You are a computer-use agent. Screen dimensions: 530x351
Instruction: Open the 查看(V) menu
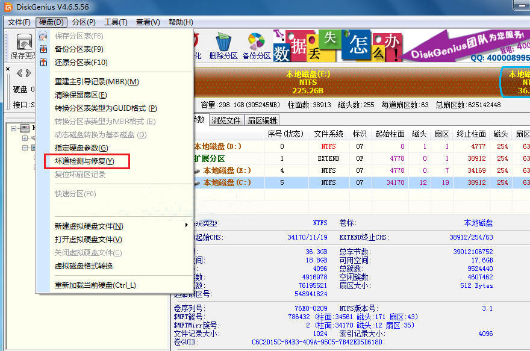146,21
